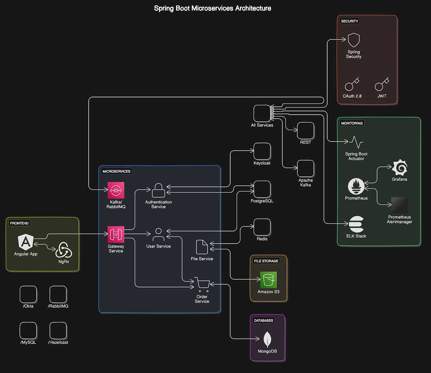Select the JWT key icon
The width and height of the screenshot is (431, 373).
click(x=382, y=84)
